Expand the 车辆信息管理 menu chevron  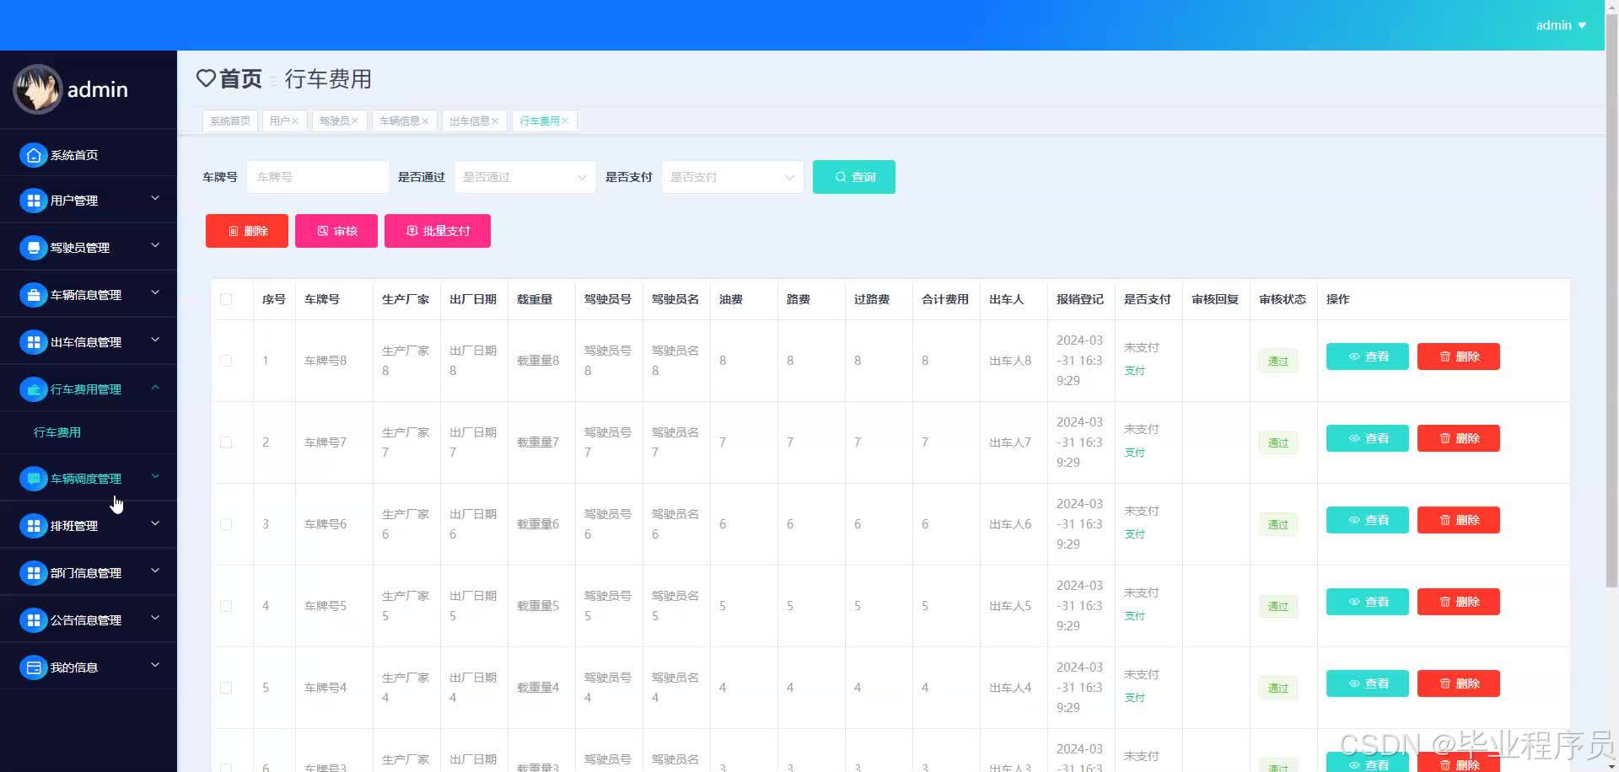[x=155, y=293]
